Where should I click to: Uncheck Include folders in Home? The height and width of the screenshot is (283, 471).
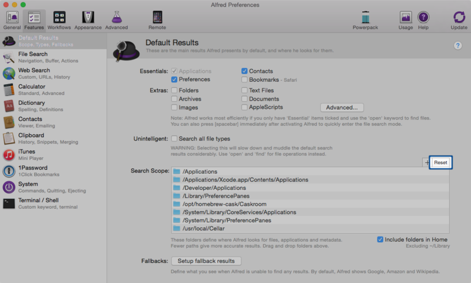(x=380, y=239)
